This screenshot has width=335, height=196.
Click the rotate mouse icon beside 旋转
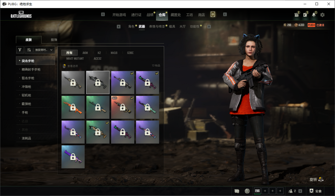click(321, 179)
